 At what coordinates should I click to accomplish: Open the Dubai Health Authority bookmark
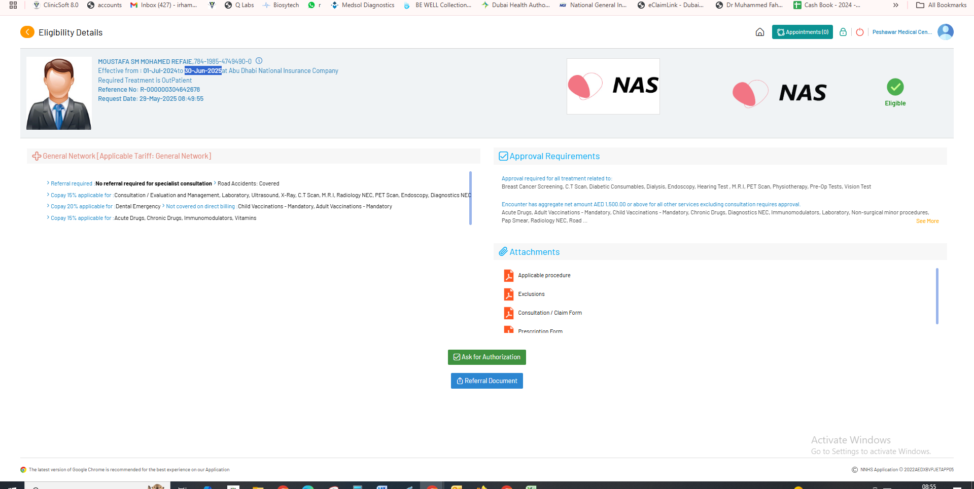pyautogui.click(x=516, y=5)
